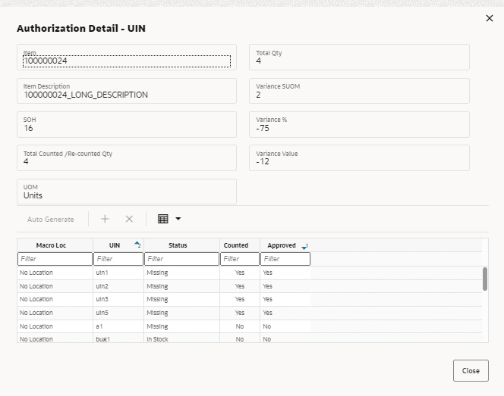The width and height of the screenshot is (504, 396).
Task: Click the Variance % field -75
Action: tap(359, 124)
